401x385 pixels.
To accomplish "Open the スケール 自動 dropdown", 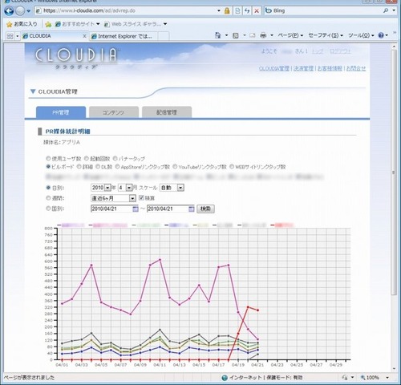I will (172, 188).
